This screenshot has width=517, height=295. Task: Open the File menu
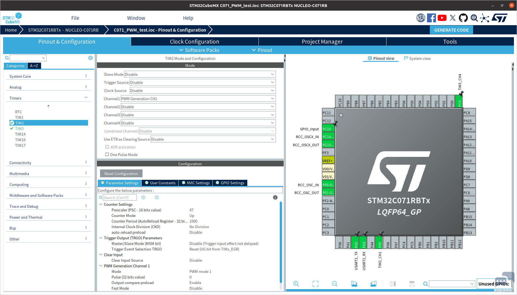(75, 18)
